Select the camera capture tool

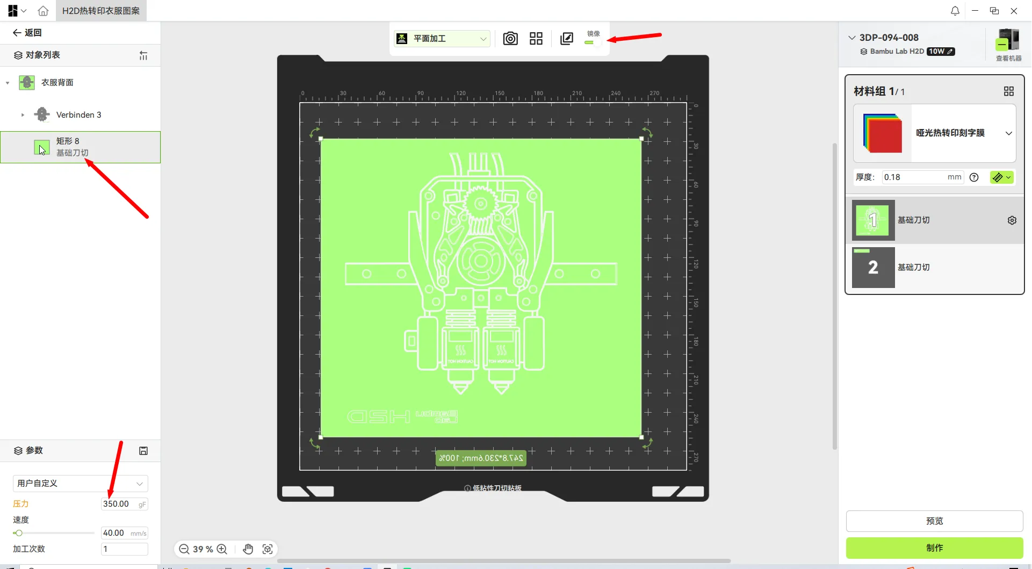[510, 38]
